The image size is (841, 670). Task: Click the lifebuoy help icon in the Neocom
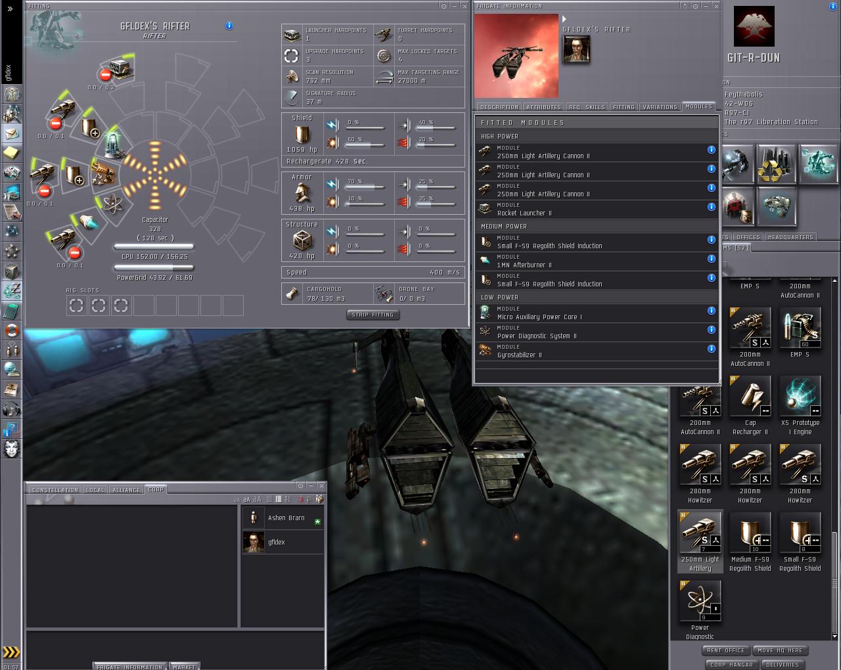pos(12,330)
